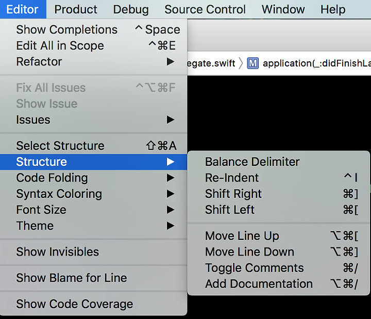Select Re-Indent in the submenu

pyautogui.click(x=278, y=178)
